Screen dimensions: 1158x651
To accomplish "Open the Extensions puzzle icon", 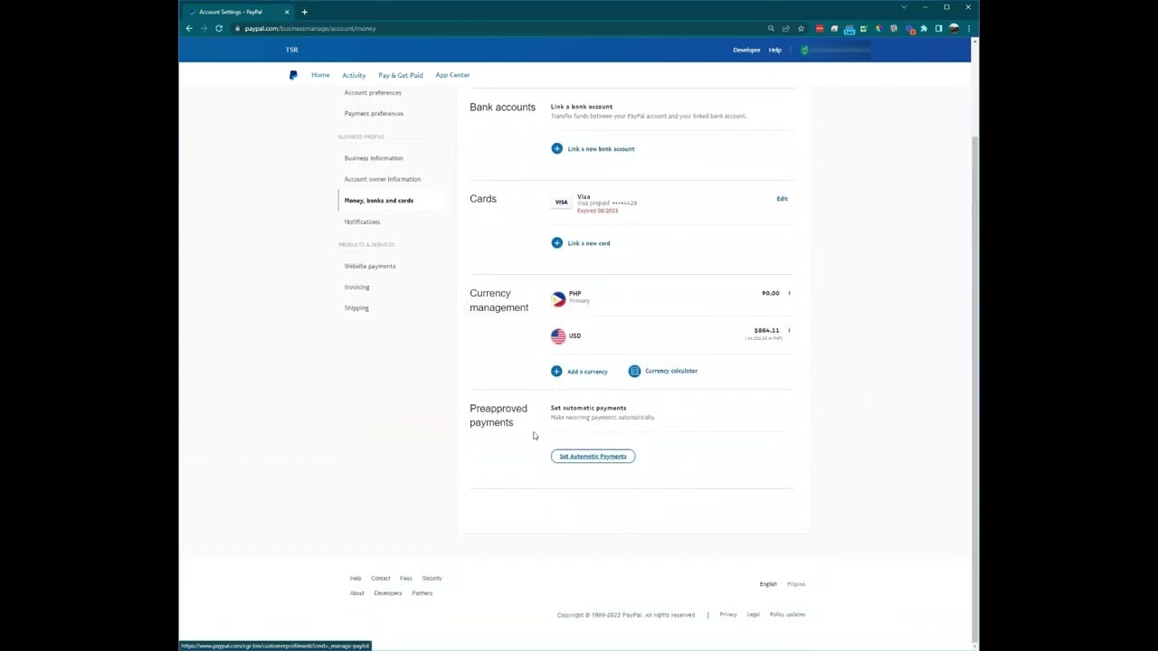I will coord(924,29).
